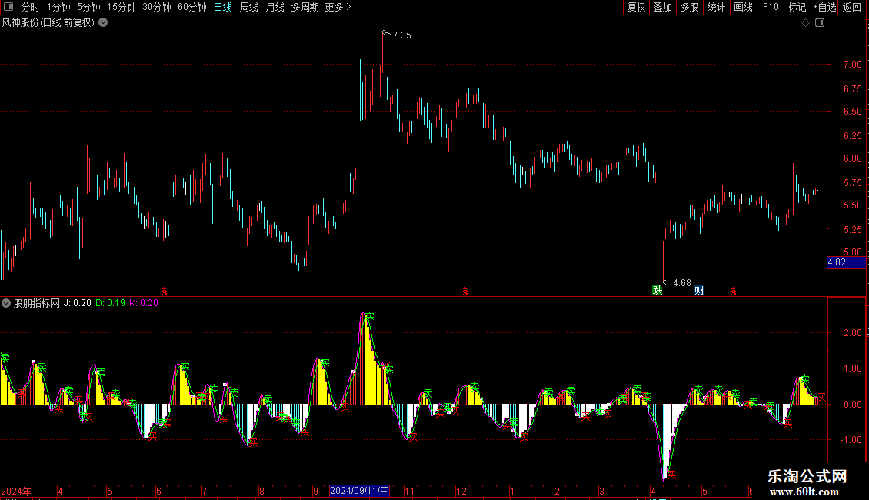Screen dimensions: 869x500
Task: Select the 5分钟 period
Action: pos(88,7)
